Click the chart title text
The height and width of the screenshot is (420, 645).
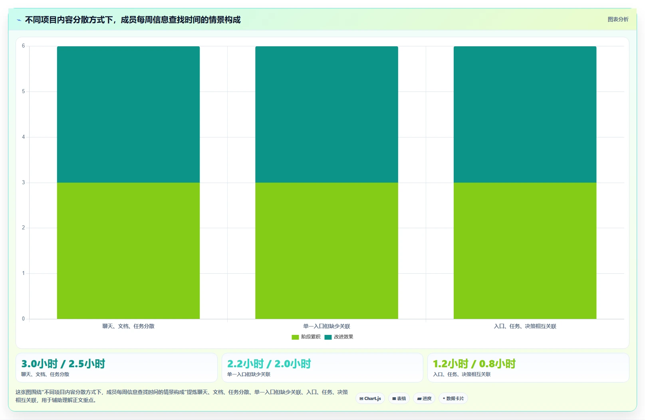tap(133, 20)
